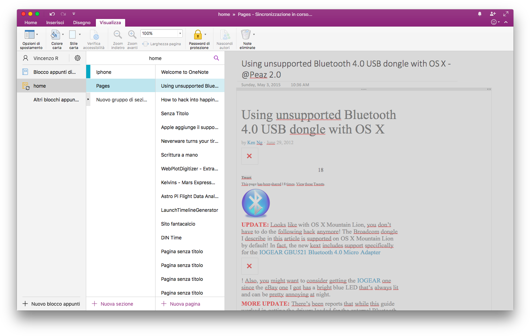The width and height of the screenshot is (530, 336).
Task: Click Larghezza pagina button
Action: tap(161, 44)
